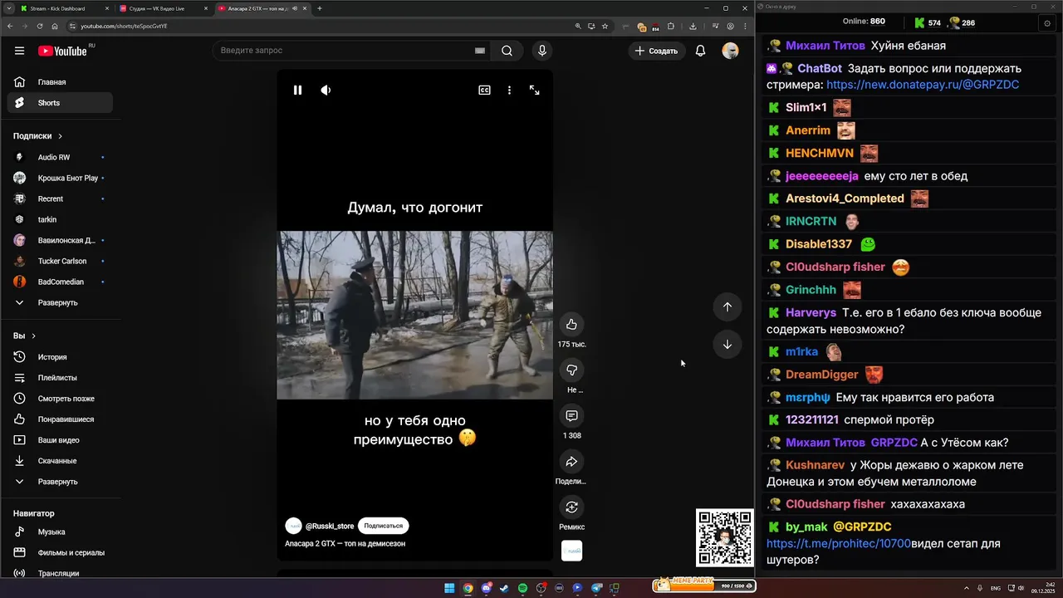Toggle closed captions on the Short

tap(484, 90)
